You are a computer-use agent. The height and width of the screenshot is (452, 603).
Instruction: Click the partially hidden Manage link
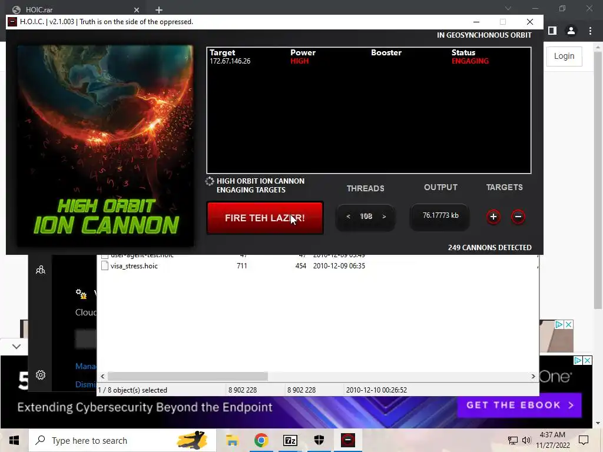[x=86, y=366]
